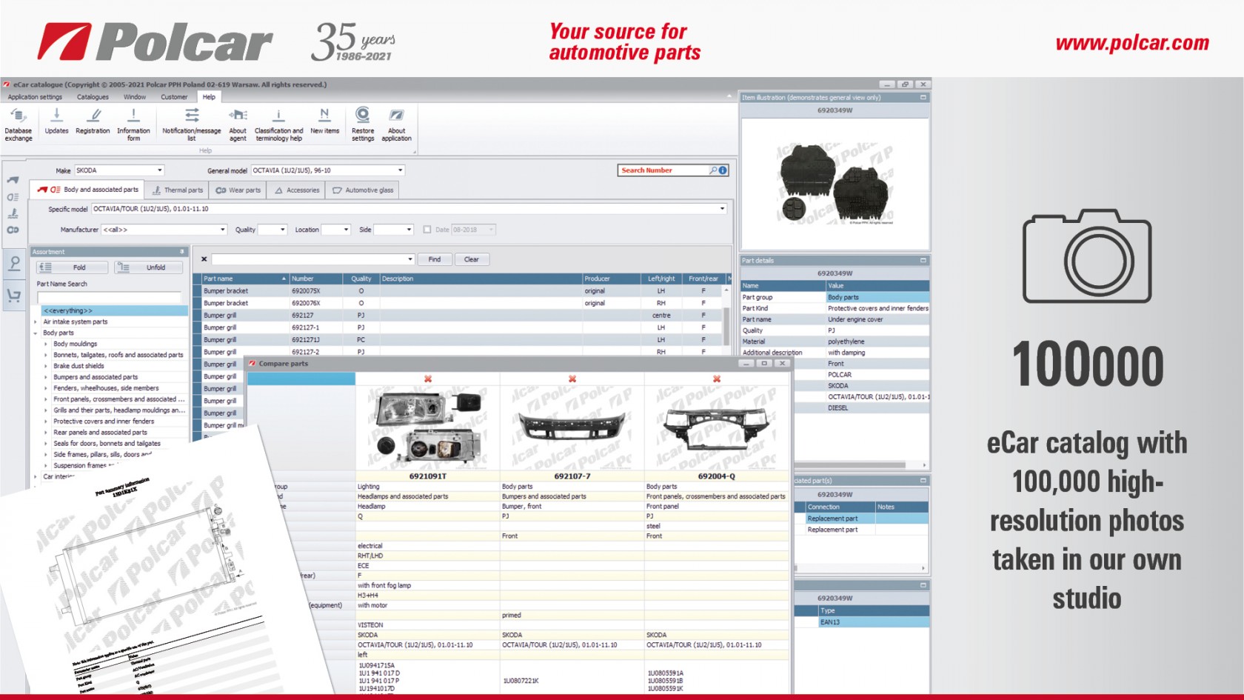Open the shopping cart sidebar panel

(13, 296)
